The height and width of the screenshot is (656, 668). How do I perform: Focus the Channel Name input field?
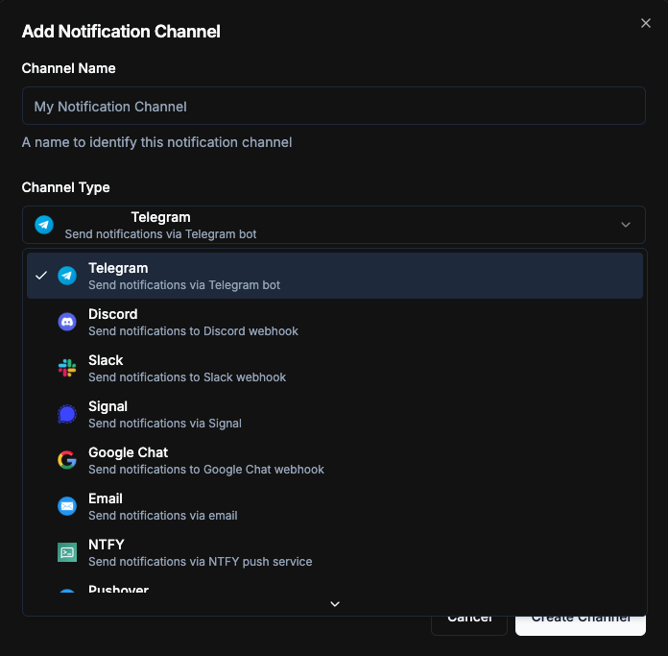(333, 107)
